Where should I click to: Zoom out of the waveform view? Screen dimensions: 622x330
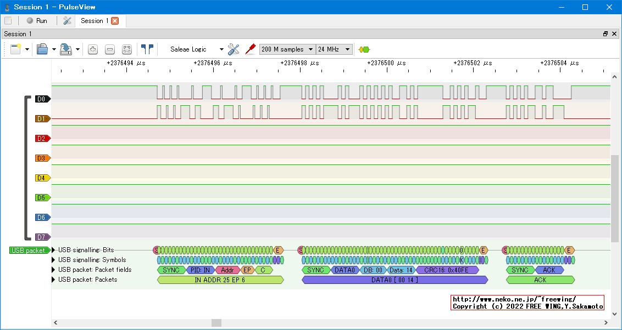coord(110,49)
